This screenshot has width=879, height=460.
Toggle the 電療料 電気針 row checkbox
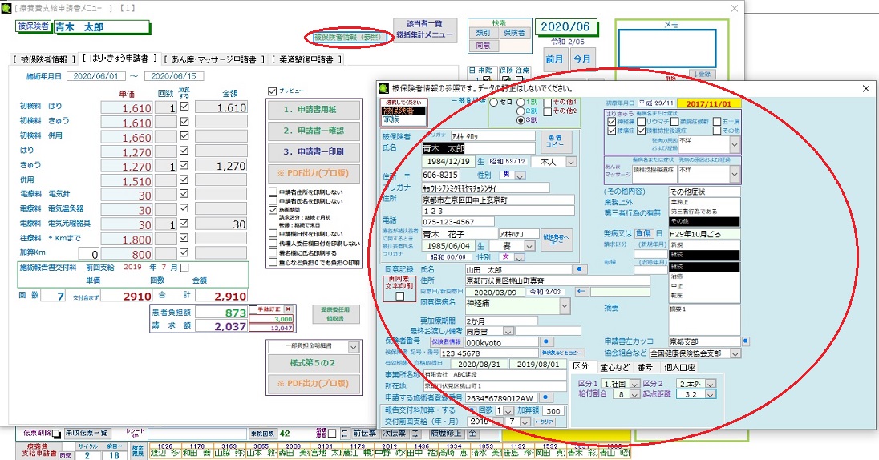[184, 194]
